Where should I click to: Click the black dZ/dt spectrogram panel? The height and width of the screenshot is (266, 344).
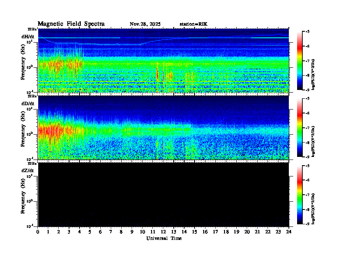pyautogui.click(x=163, y=194)
